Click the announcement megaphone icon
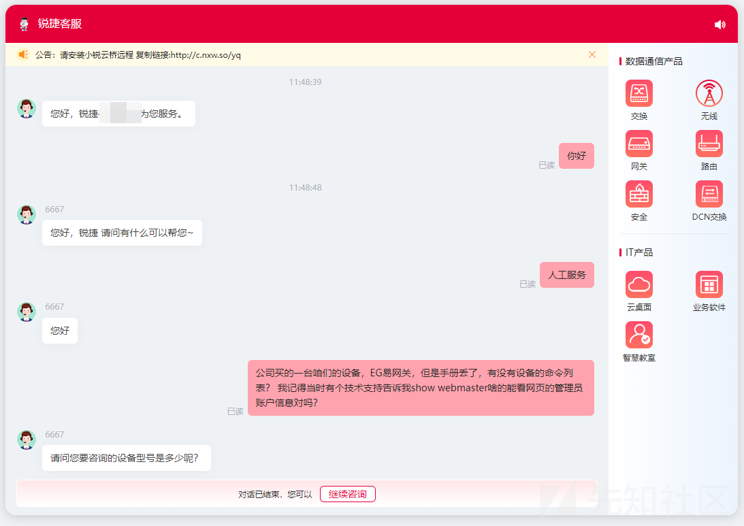This screenshot has height=526, width=744. [x=22, y=54]
